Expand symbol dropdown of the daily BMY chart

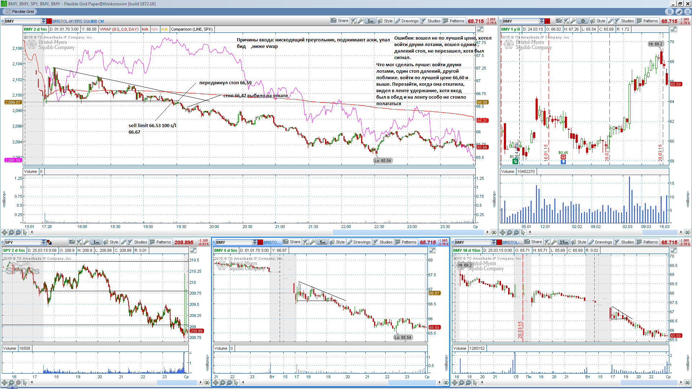542,21
